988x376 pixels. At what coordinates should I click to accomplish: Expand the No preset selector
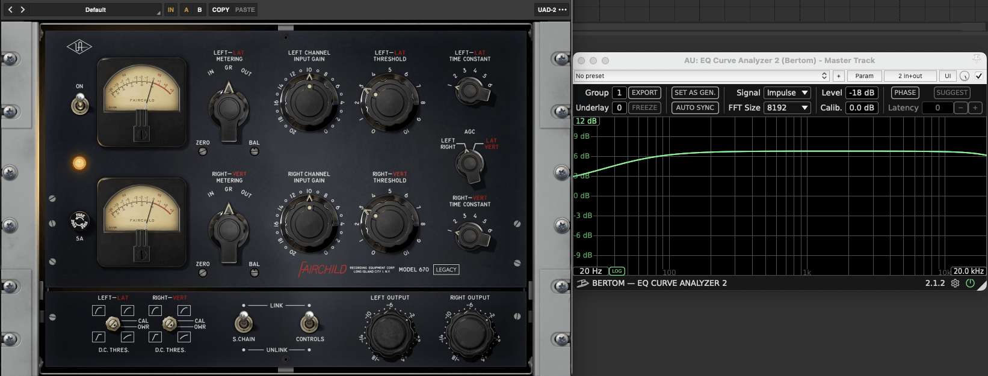702,76
